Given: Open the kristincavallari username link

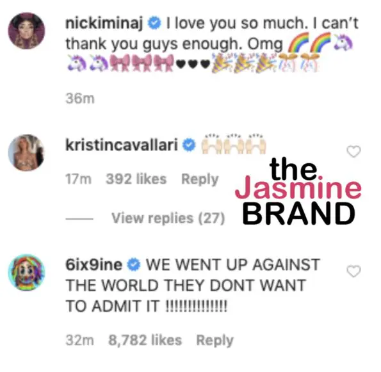Looking at the screenshot, I should 122,145.
